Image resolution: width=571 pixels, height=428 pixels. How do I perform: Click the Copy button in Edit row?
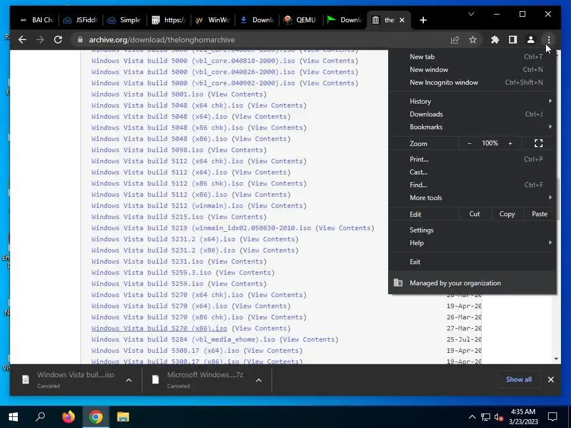(507, 214)
